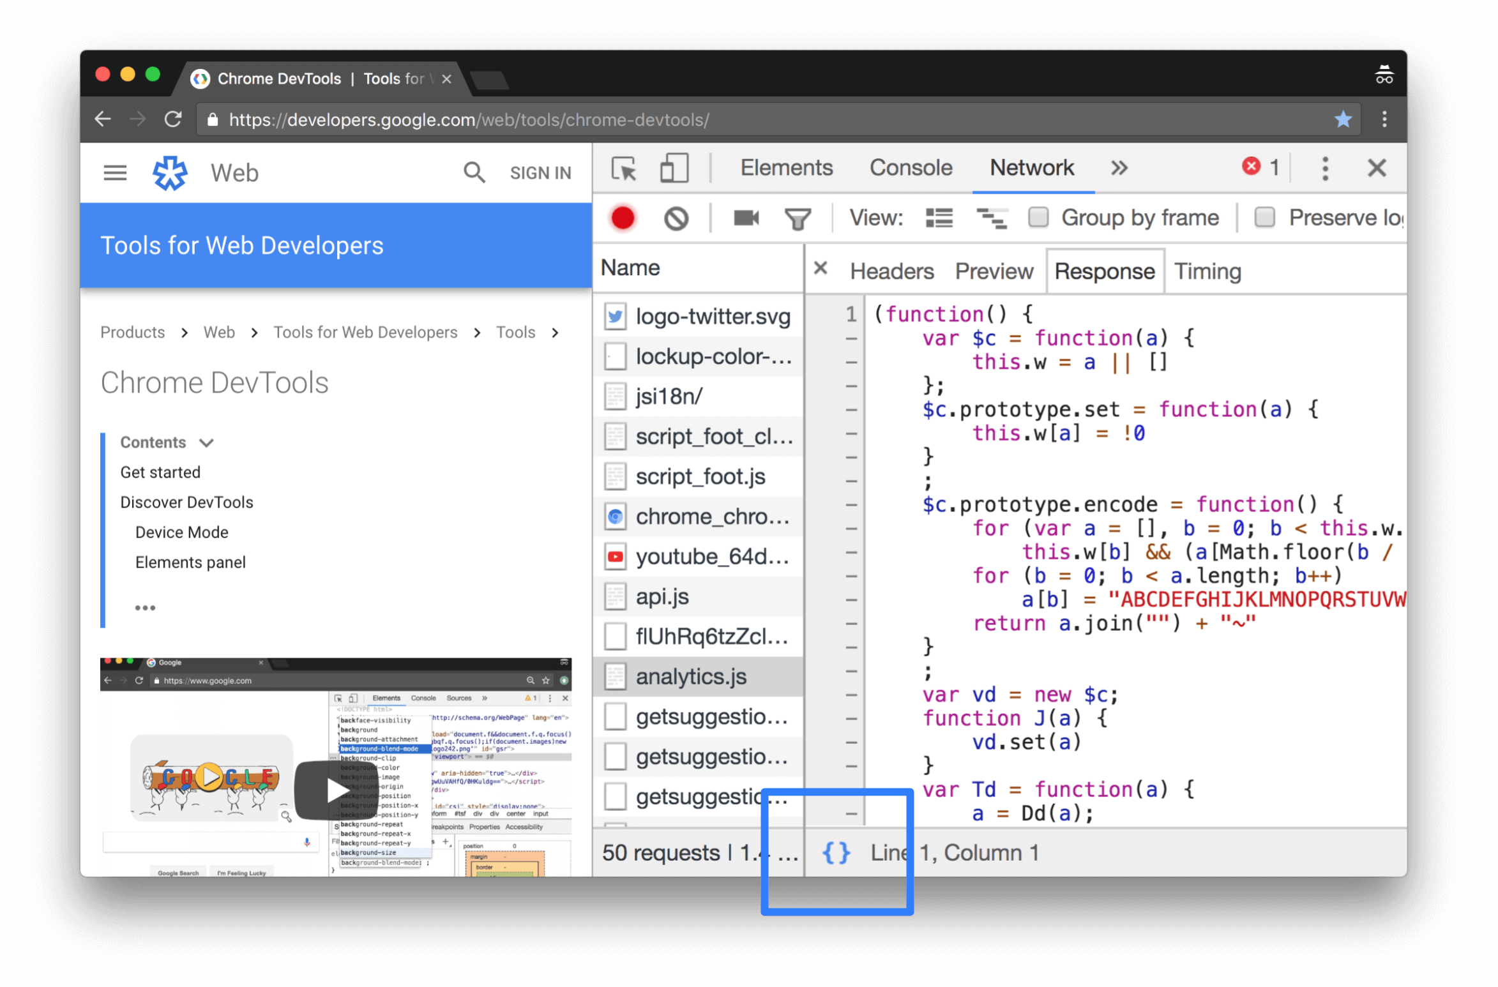Image resolution: width=1498 pixels, height=987 pixels.
Task: Toggle the Group by frame checkbox
Action: 1036,218
